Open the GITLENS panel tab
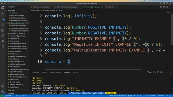 (x=76, y=72)
